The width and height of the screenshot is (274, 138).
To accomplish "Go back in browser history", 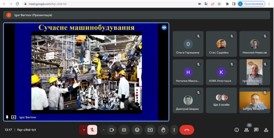I will tap(4, 4).
